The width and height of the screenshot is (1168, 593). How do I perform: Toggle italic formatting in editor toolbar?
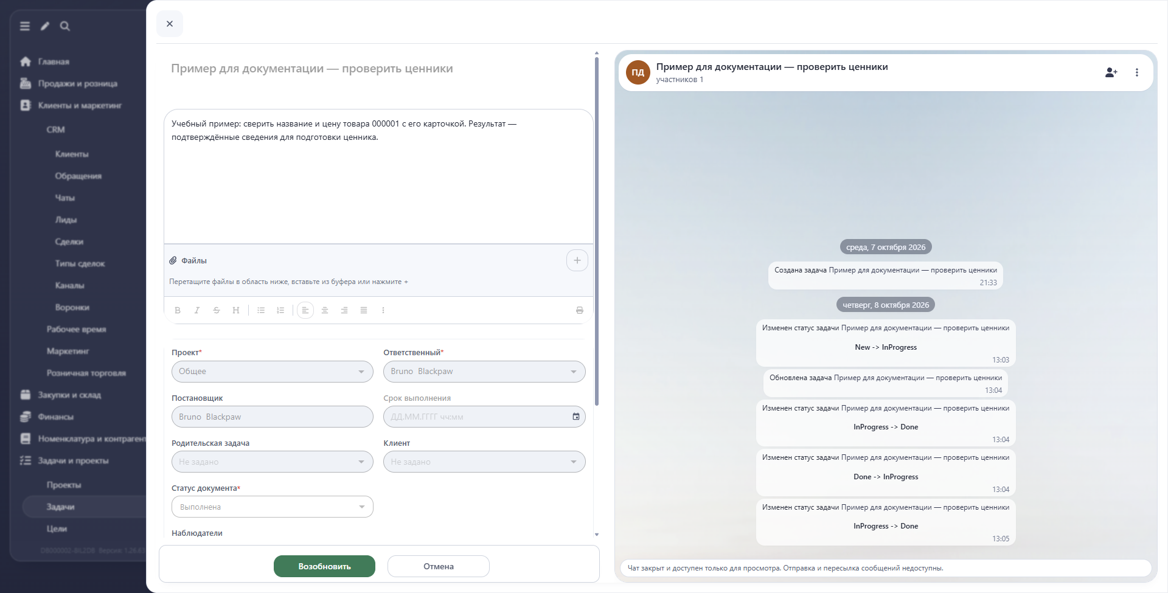pos(197,310)
